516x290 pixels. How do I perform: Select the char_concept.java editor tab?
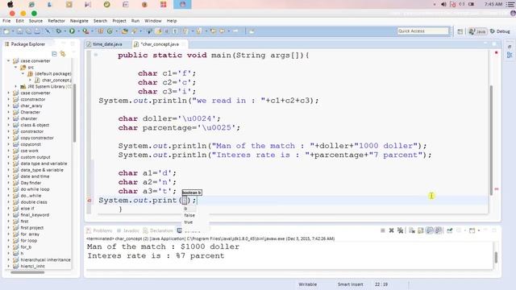pyautogui.click(x=160, y=44)
